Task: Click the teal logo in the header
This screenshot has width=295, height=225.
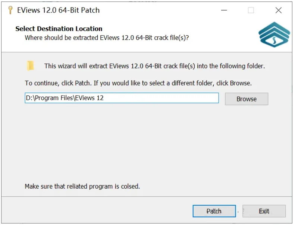Action: pyautogui.click(x=274, y=35)
